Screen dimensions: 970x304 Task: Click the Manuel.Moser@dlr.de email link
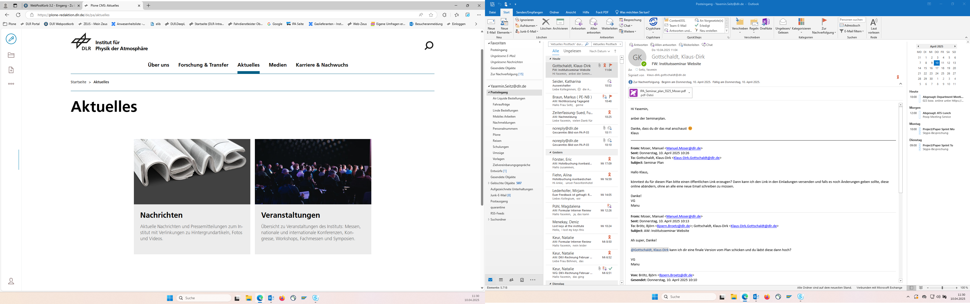pyautogui.click(x=684, y=148)
